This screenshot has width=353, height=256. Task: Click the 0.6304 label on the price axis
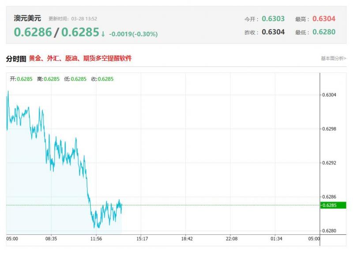click(329, 95)
